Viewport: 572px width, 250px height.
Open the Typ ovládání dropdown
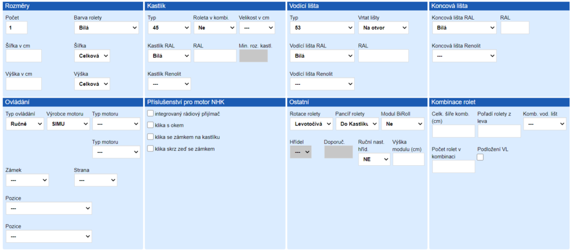coord(25,124)
